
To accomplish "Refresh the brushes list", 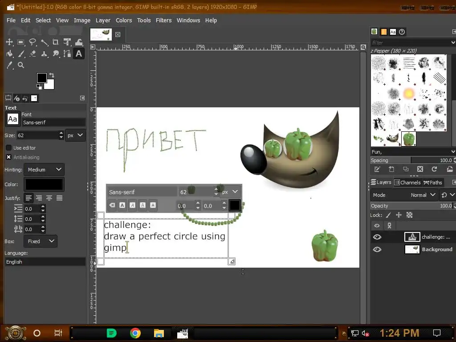I will click(434, 169).
